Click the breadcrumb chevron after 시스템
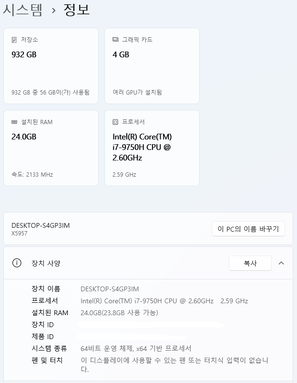This screenshot has width=297, height=383. tap(54, 11)
